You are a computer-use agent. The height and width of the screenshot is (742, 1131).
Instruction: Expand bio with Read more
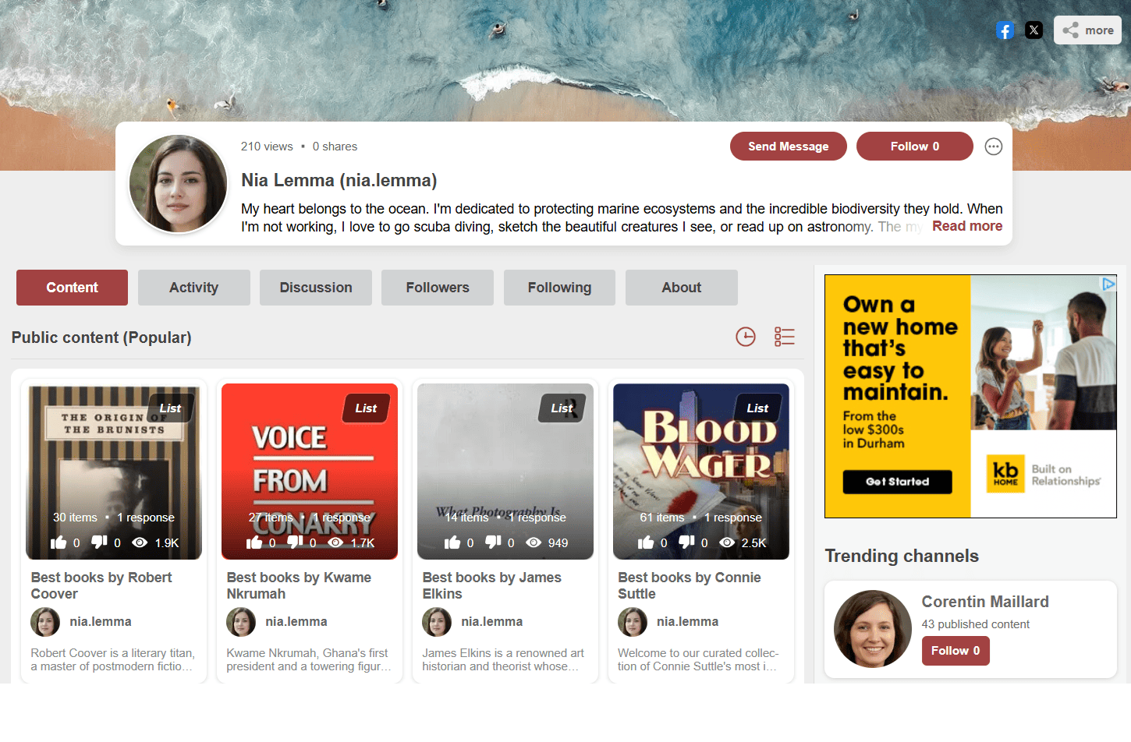(966, 226)
